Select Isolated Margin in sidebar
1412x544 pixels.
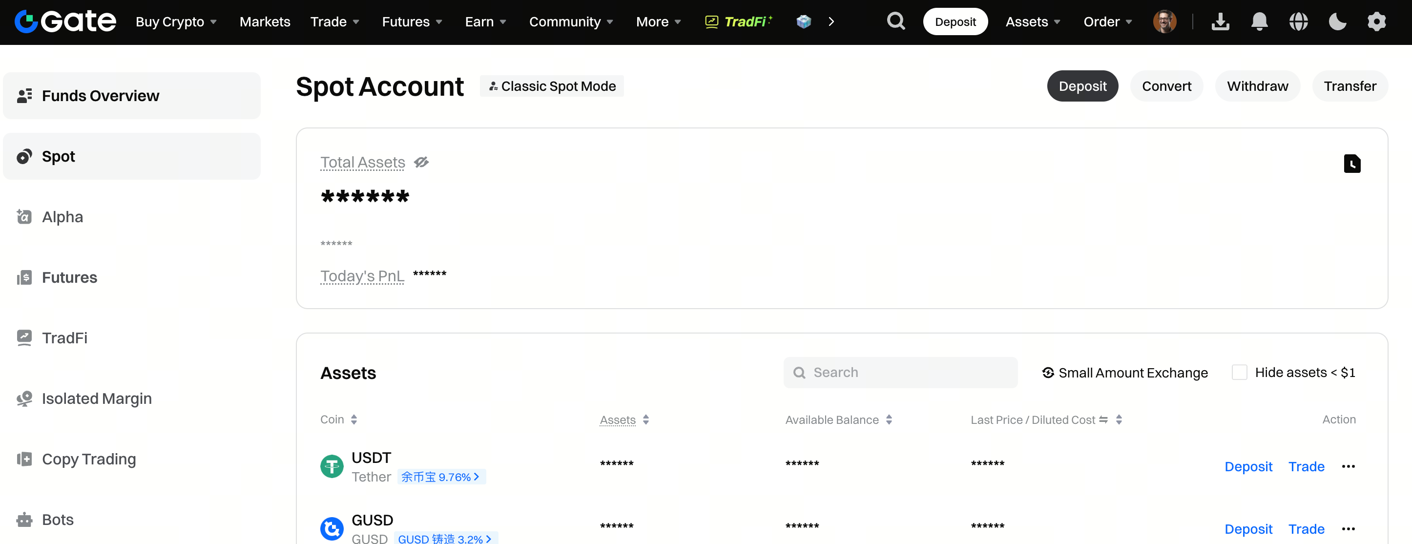[x=97, y=398]
